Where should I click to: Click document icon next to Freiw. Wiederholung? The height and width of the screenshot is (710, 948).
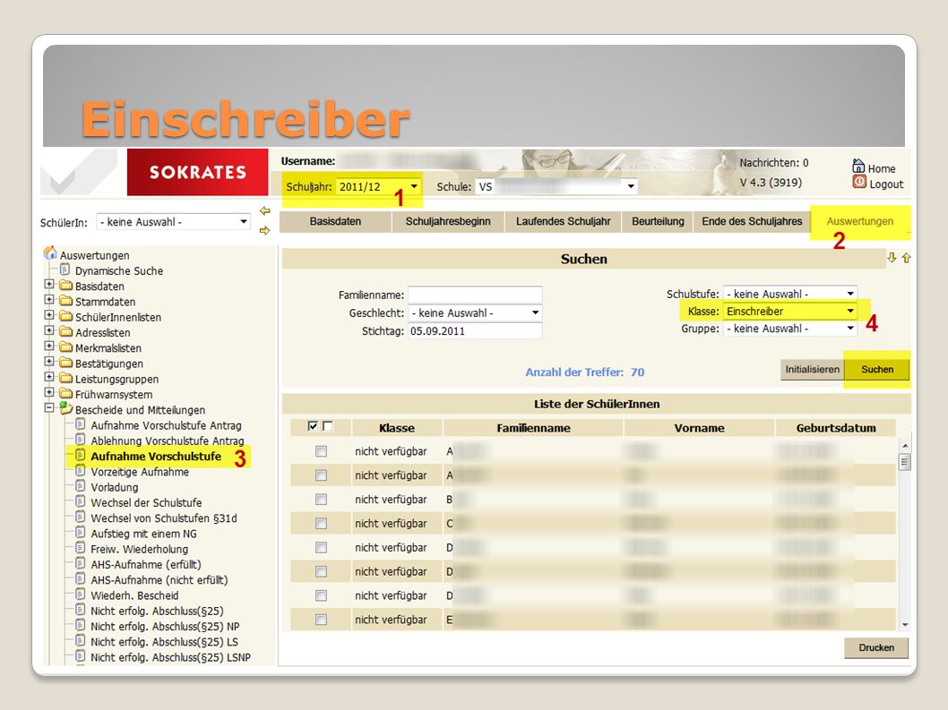click(x=81, y=548)
